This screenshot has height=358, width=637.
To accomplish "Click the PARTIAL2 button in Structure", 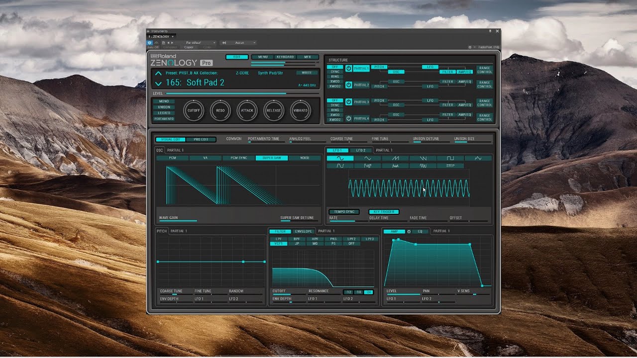I will [x=361, y=85].
